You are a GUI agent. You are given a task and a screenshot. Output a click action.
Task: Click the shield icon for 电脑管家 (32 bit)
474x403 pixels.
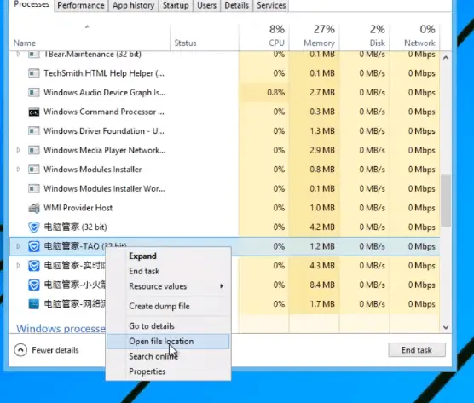click(34, 227)
